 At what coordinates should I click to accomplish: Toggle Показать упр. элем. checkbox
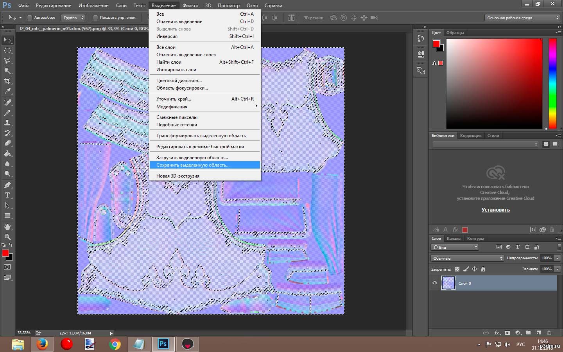tap(95, 18)
